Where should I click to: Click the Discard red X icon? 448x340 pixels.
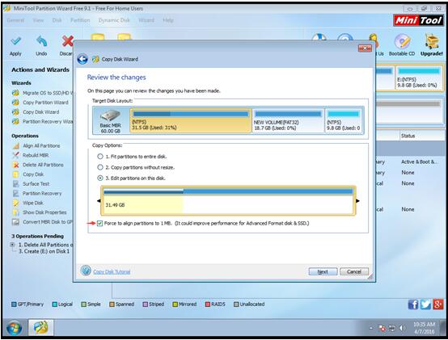(68, 41)
